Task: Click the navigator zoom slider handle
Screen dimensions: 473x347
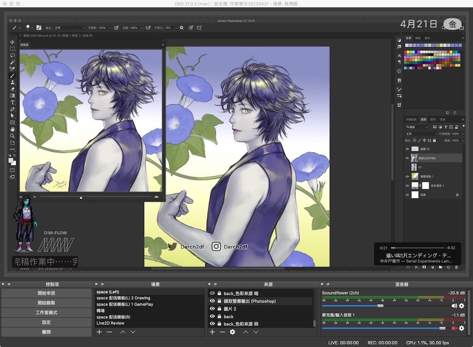Action: point(81,197)
